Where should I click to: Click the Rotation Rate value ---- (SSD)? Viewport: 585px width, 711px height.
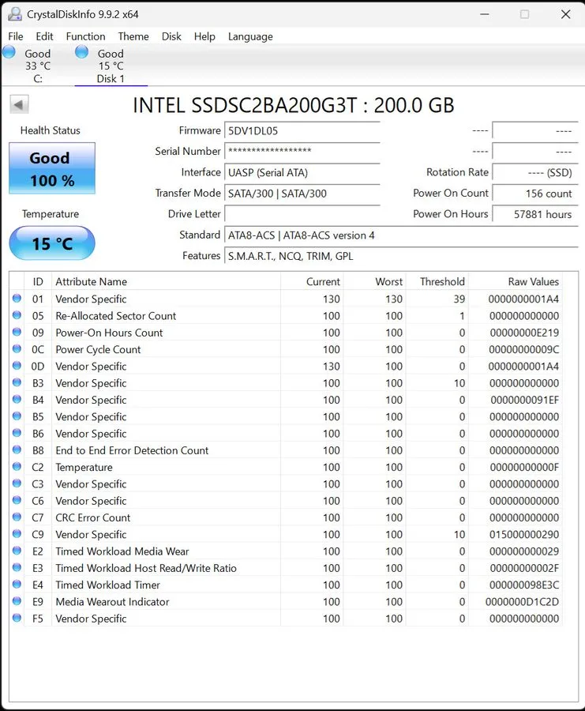[535, 172]
